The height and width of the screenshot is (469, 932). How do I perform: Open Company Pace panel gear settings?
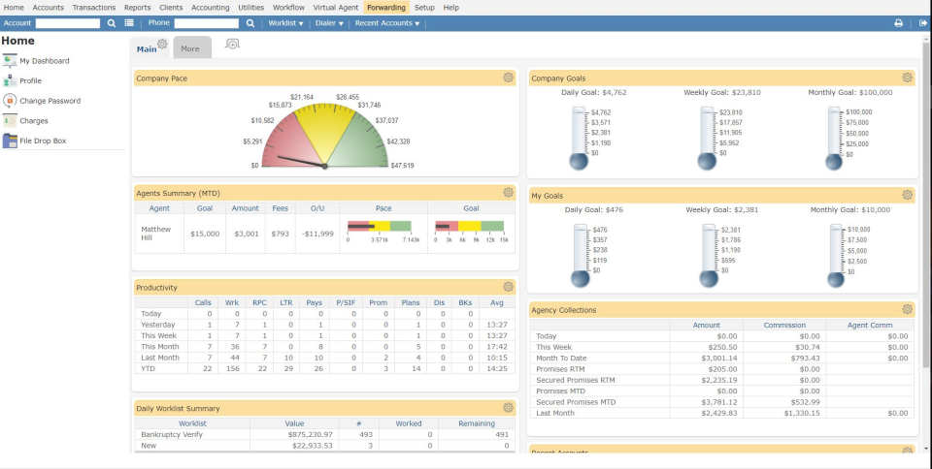tap(508, 78)
